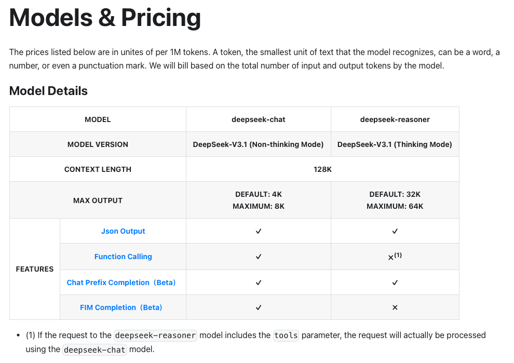Click Function Calling checkmark under deepseek-chat
Image resolution: width=514 pixels, height=363 pixels.
click(259, 257)
